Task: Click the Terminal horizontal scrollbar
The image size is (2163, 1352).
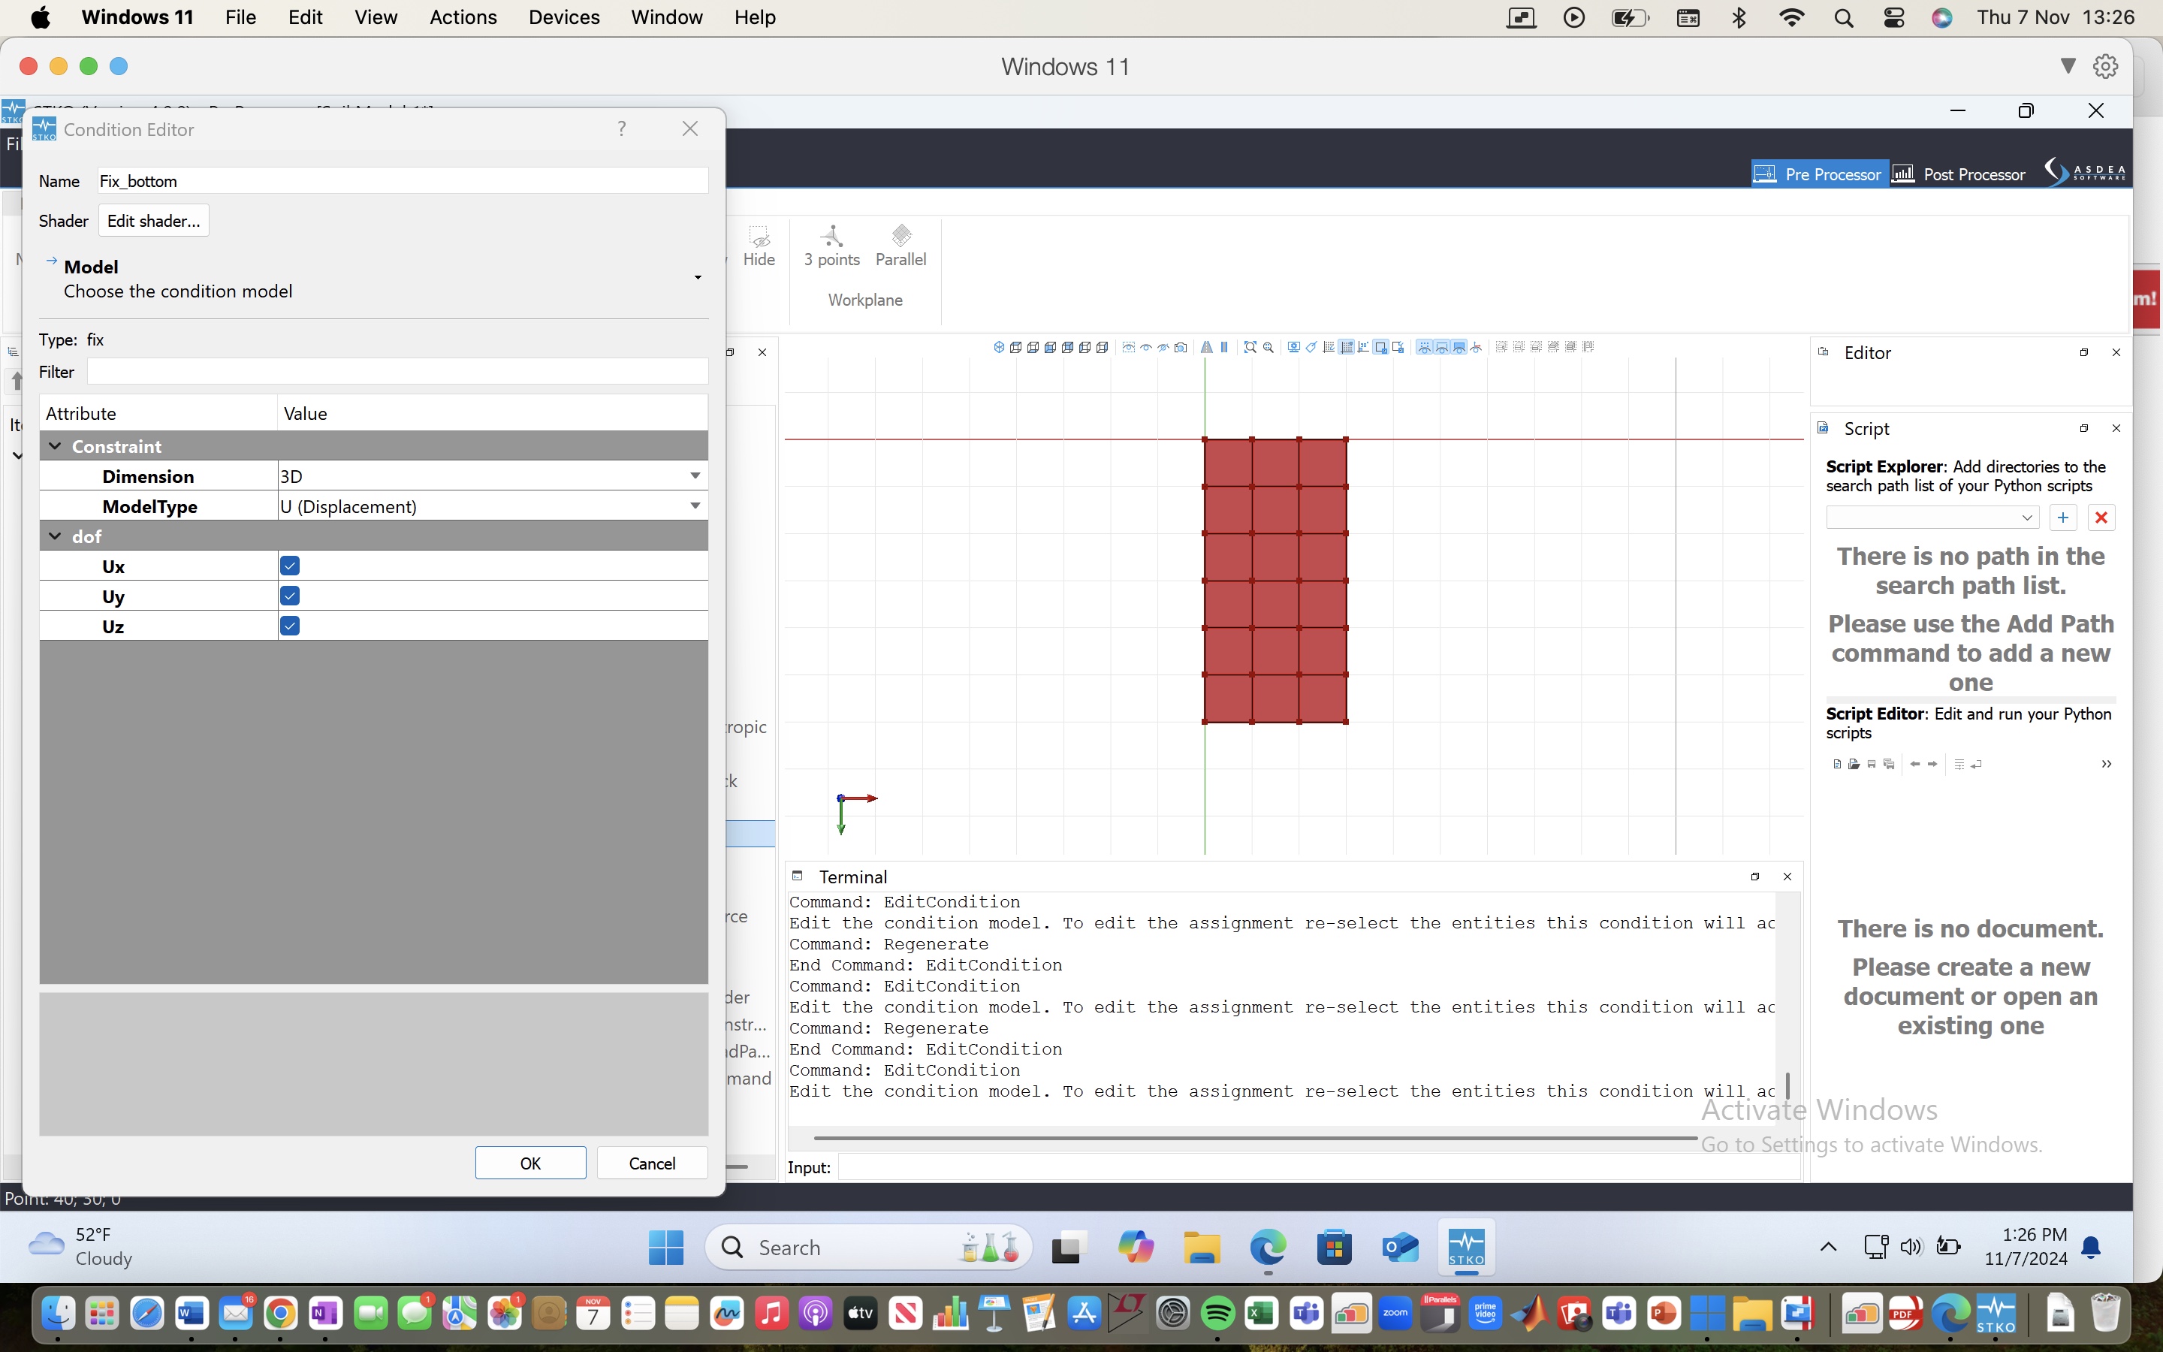Action: (x=1255, y=1138)
